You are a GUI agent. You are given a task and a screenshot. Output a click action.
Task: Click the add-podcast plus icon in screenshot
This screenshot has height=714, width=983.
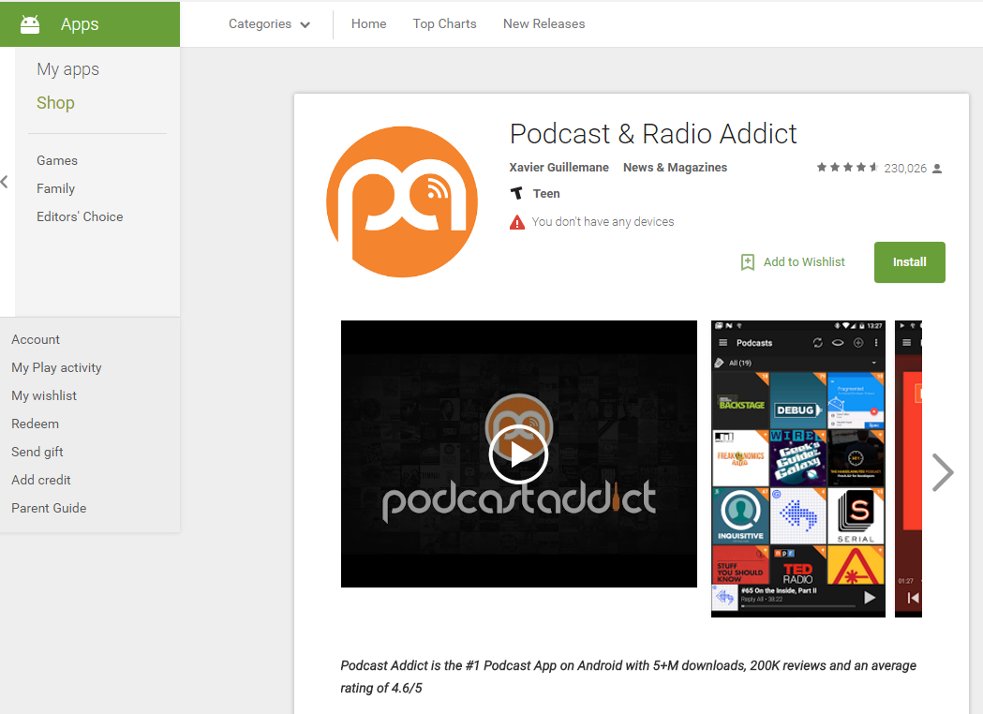coord(858,343)
